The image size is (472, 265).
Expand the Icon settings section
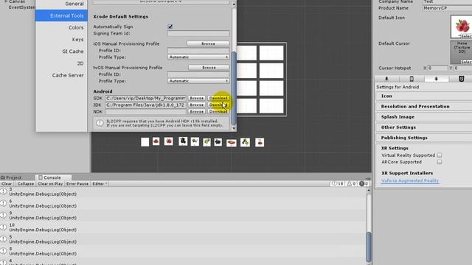[424, 96]
